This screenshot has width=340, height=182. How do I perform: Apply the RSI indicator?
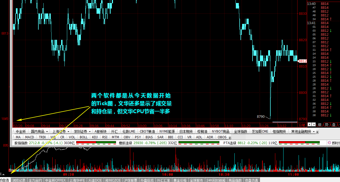coord(105,137)
